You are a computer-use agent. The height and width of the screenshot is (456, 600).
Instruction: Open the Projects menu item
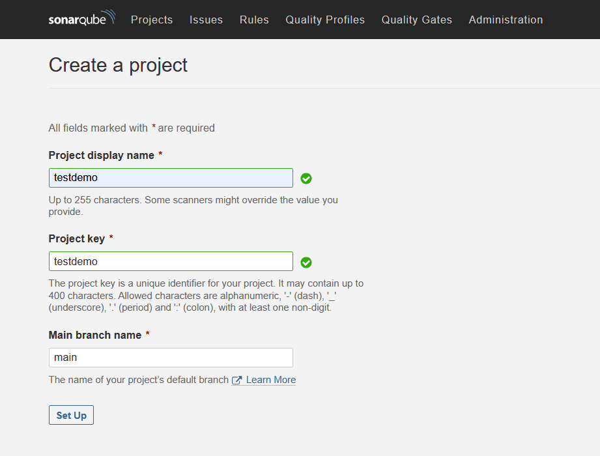152,20
